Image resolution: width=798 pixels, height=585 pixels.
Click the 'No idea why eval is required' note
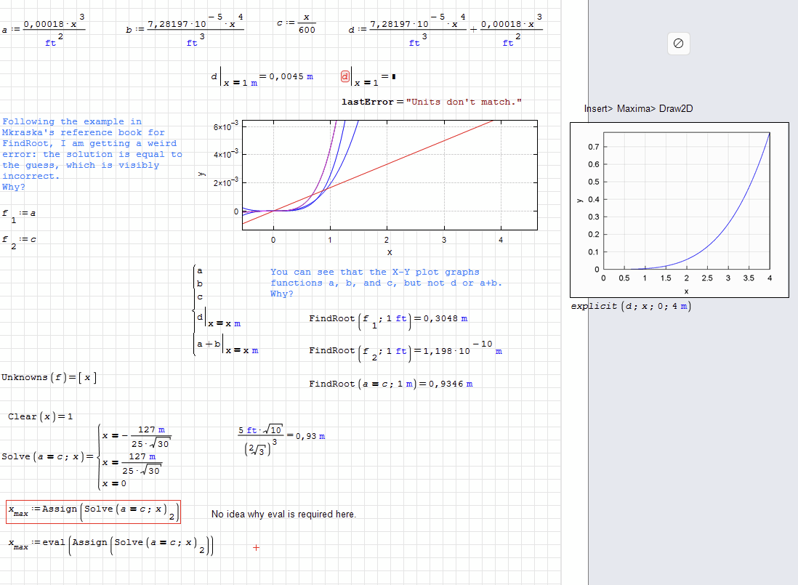[283, 515]
